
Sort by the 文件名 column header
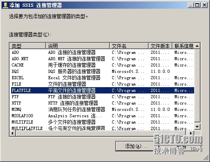point(129,46)
